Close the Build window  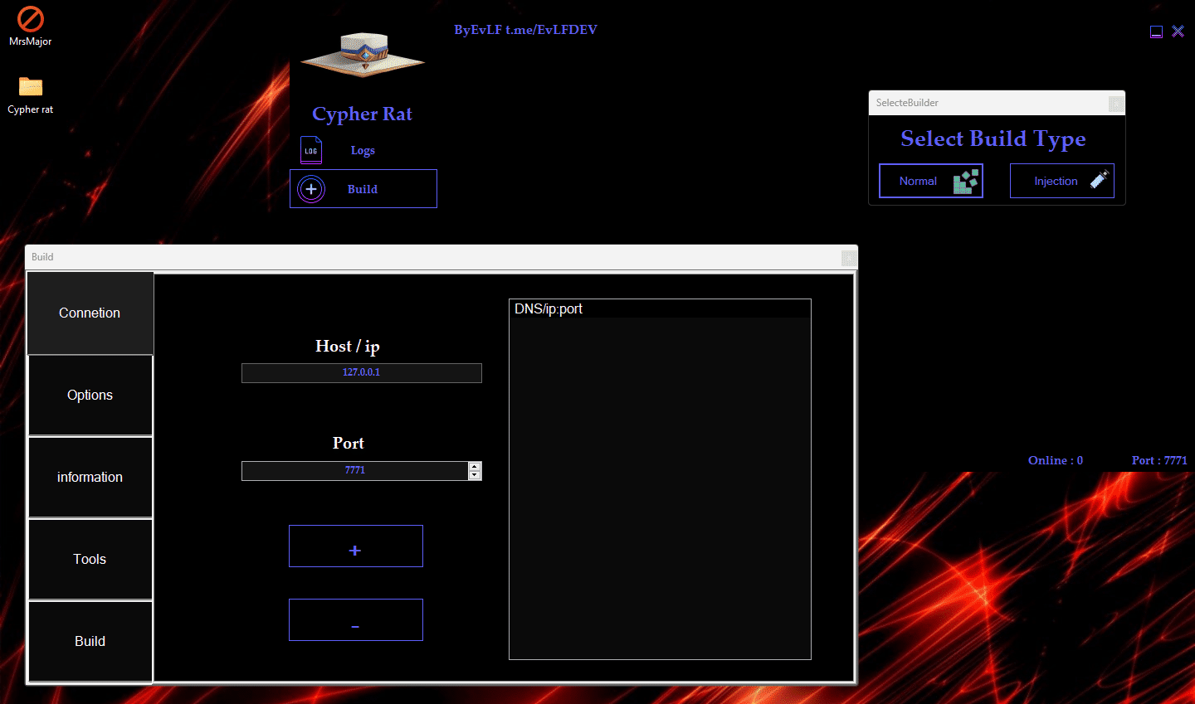(848, 257)
